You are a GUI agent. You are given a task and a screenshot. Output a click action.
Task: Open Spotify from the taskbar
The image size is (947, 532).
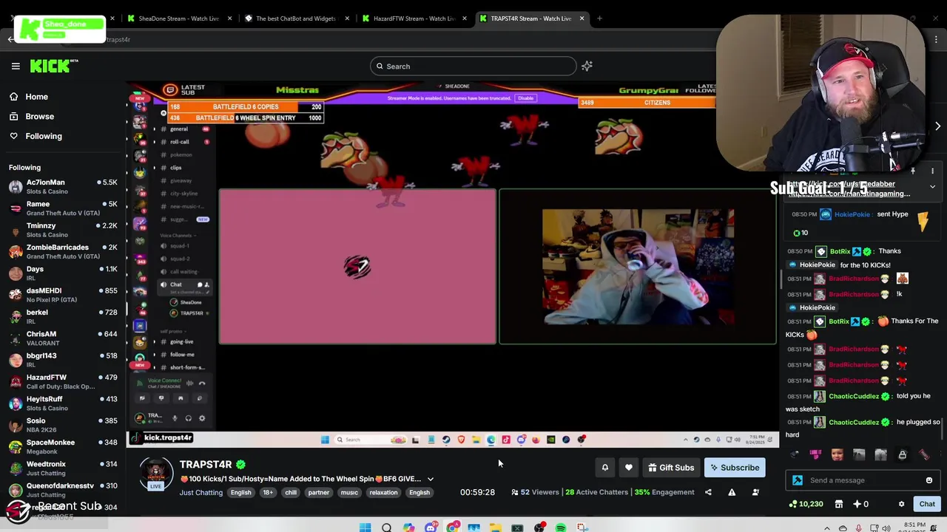tap(561, 528)
